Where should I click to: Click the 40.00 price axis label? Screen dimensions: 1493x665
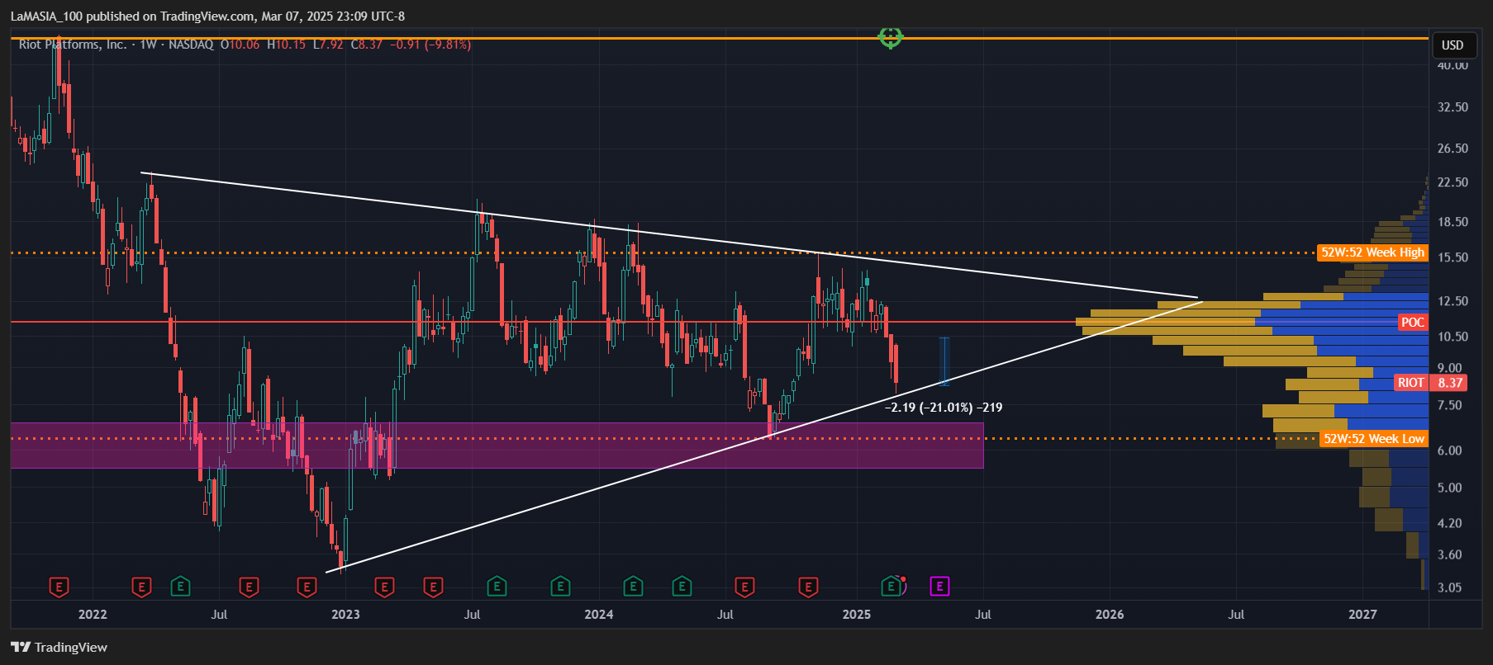tap(1453, 66)
